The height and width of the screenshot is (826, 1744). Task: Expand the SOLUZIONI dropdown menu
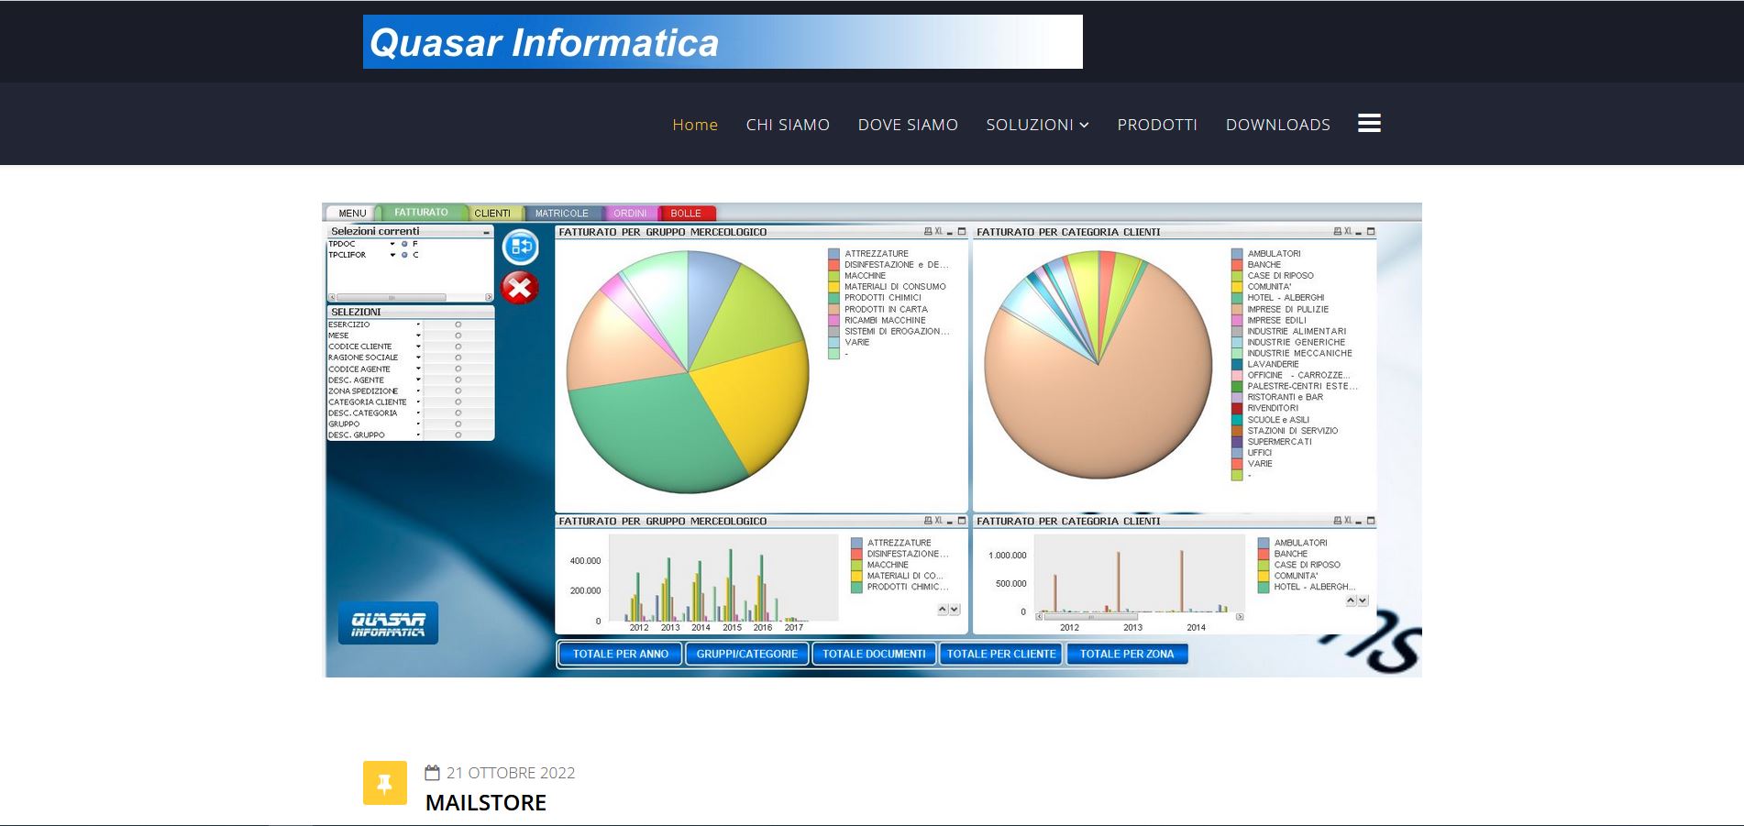click(x=1037, y=125)
